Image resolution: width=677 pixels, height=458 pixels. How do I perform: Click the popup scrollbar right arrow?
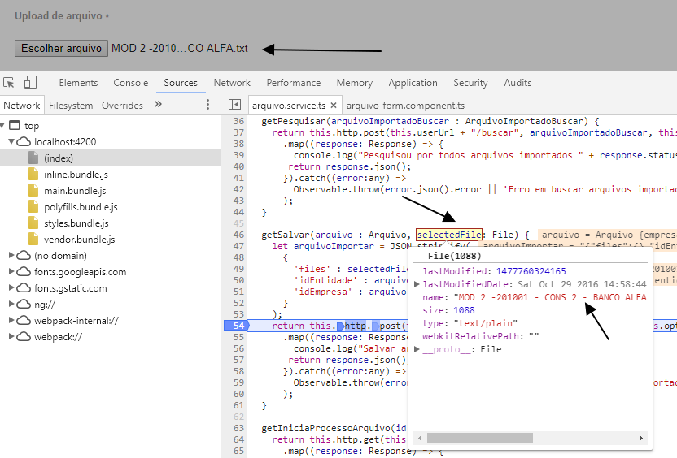(x=640, y=438)
